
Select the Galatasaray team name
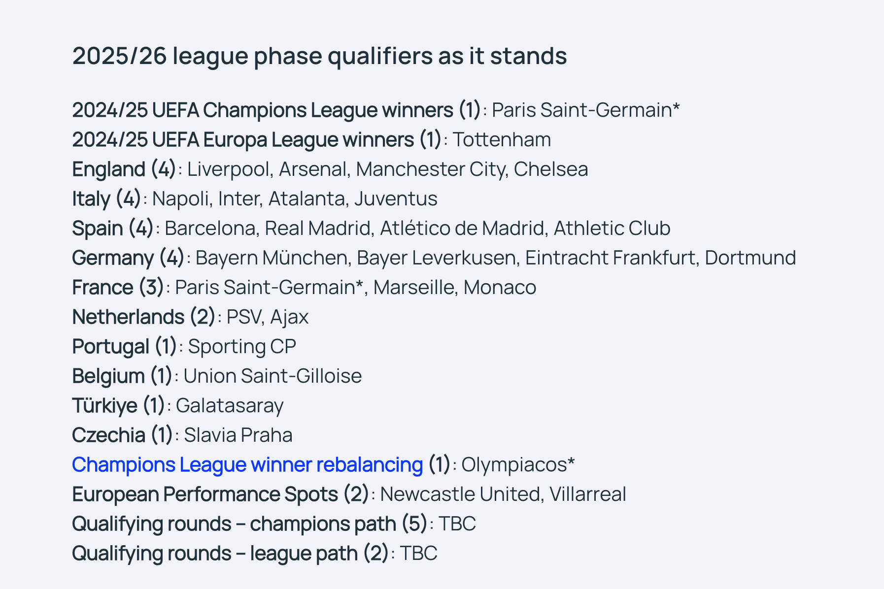pos(230,406)
